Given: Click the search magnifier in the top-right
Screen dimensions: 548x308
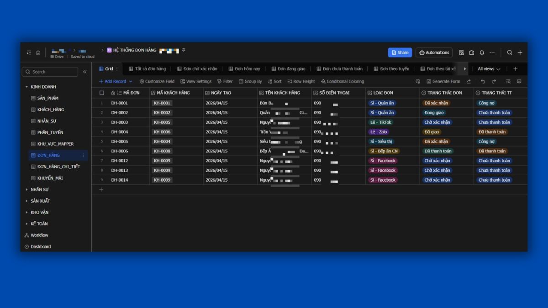Looking at the screenshot, I should tap(510, 52).
